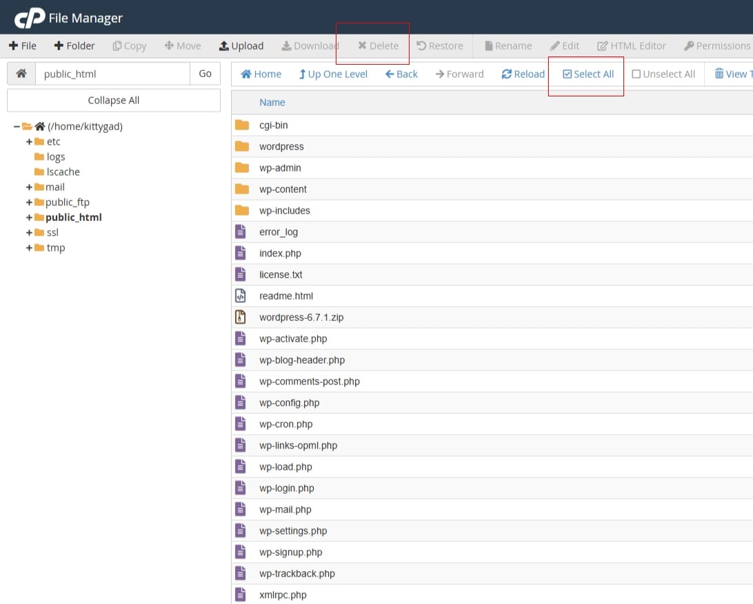This screenshot has width=753, height=604.
Task: Select the wp-comments-post.php file name
Action: [309, 382]
